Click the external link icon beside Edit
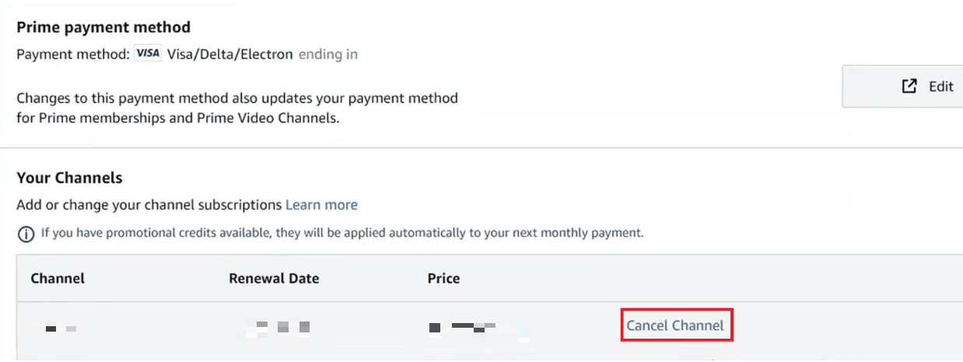963x362 pixels. 909,86
